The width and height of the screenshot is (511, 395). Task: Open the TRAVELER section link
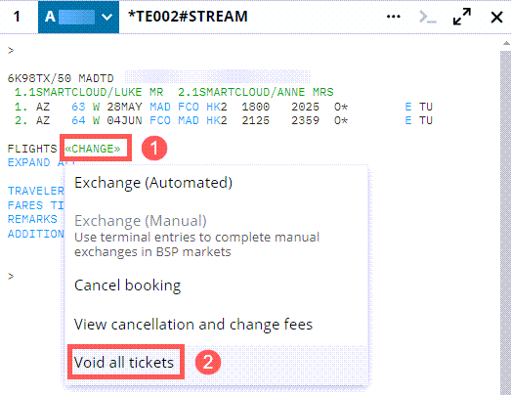point(36,191)
